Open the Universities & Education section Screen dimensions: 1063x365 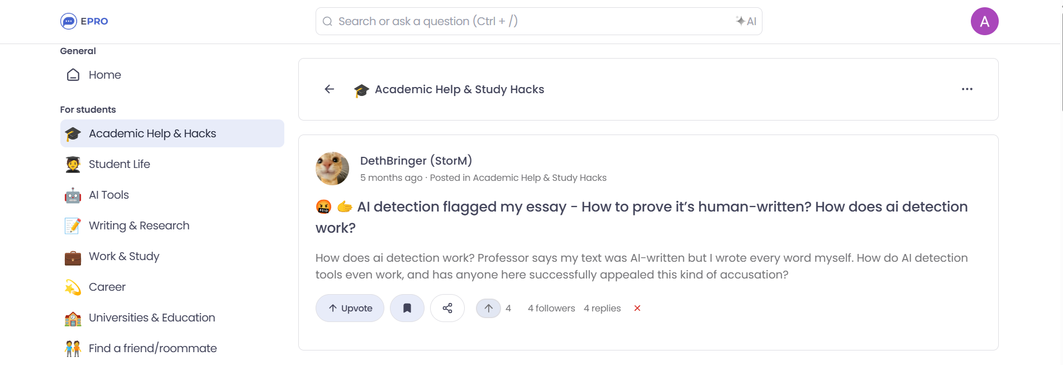pos(152,318)
